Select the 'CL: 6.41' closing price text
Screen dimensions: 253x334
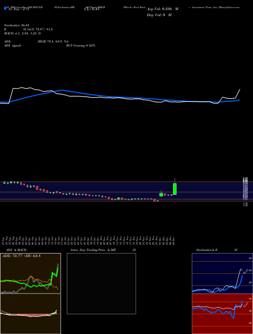(92, 9)
